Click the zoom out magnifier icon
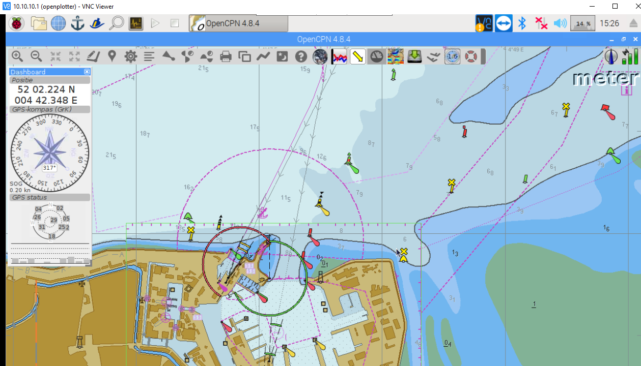 click(x=36, y=56)
